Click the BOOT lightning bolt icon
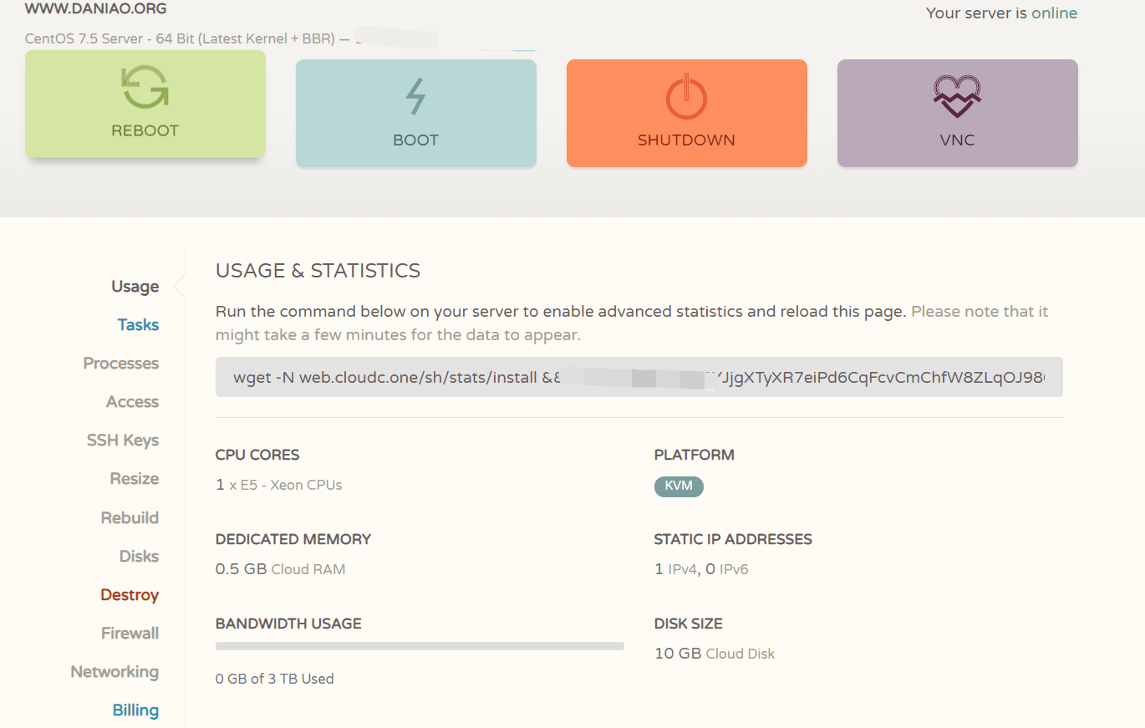 pyautogui.click(x=415, y=96)
